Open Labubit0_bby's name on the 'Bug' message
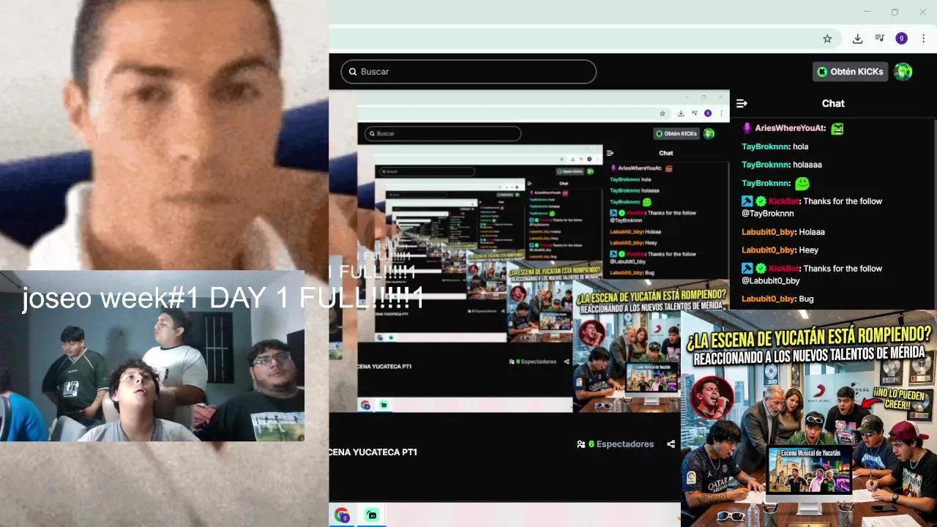 [769, 299]
